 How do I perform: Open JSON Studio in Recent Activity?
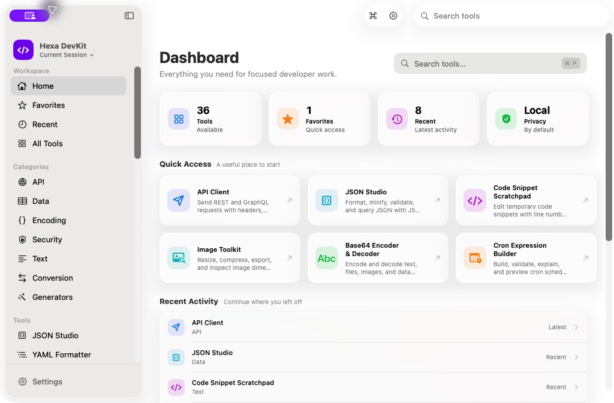(x=373, y=357)
